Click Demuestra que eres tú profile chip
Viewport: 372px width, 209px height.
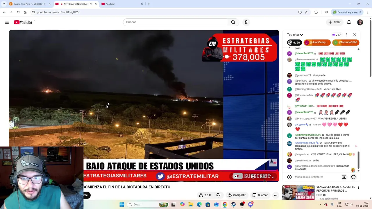(347, 12)
